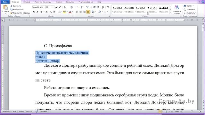This screenshot has height=115, width=205.
Task: Toggle justified alignment button
Action: (x=88, y=12)
